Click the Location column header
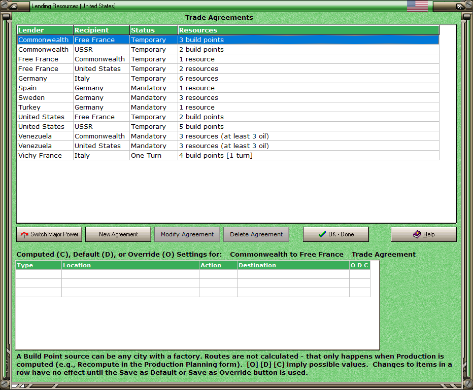473x390 pixels. (x=130, y=265)
